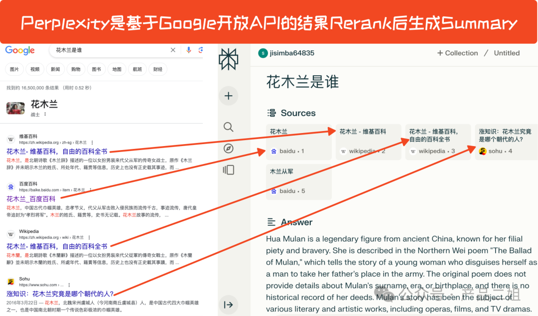Click the 维基百科 favicon of first result
The image size is (538, 316).
[11, 140]
